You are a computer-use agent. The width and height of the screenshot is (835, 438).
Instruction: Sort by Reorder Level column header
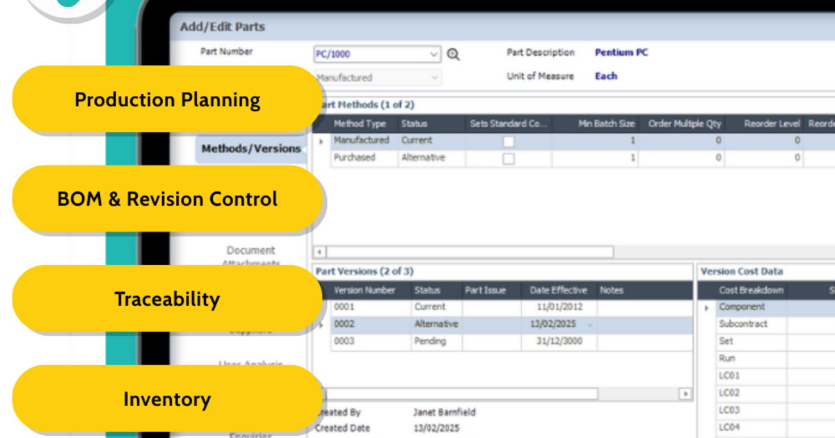764,124
